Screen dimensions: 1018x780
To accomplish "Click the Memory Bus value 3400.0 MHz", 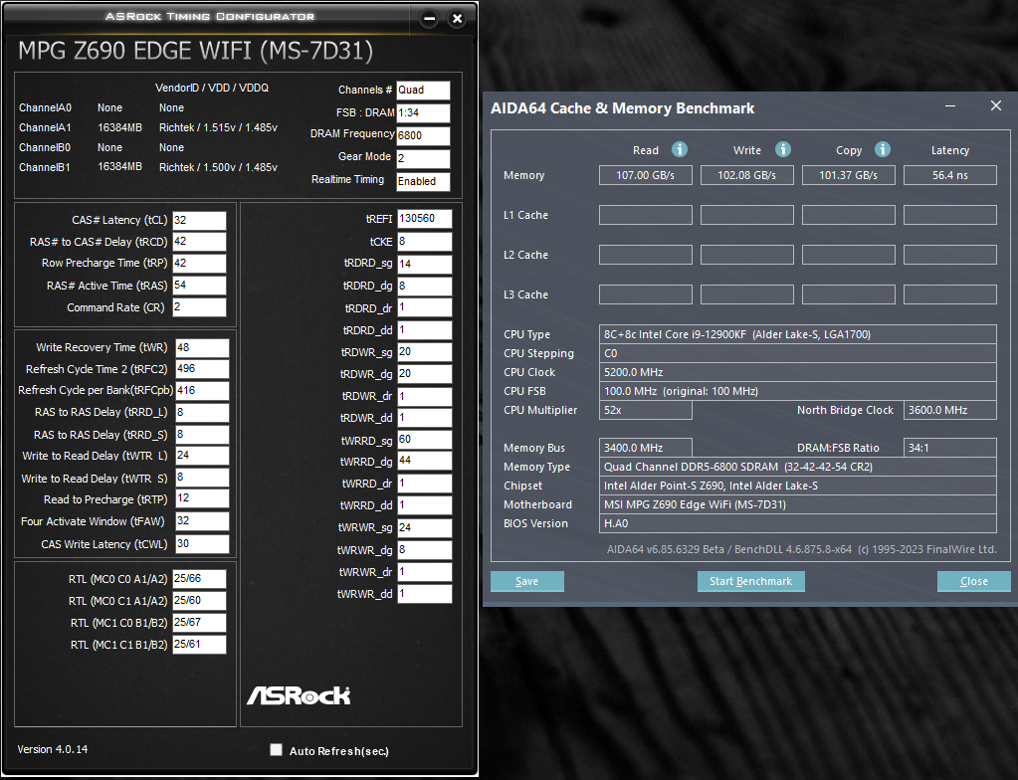I will tap(646, 448).
